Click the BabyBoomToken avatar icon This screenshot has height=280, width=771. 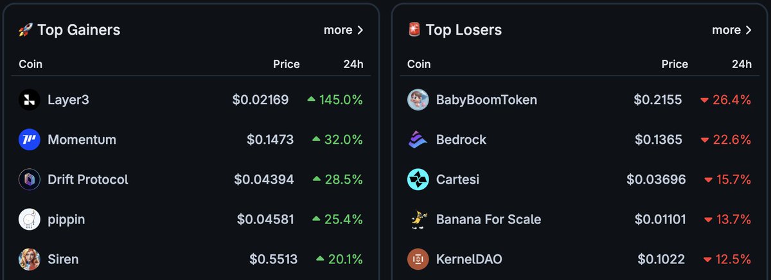[x=418, y=100]
